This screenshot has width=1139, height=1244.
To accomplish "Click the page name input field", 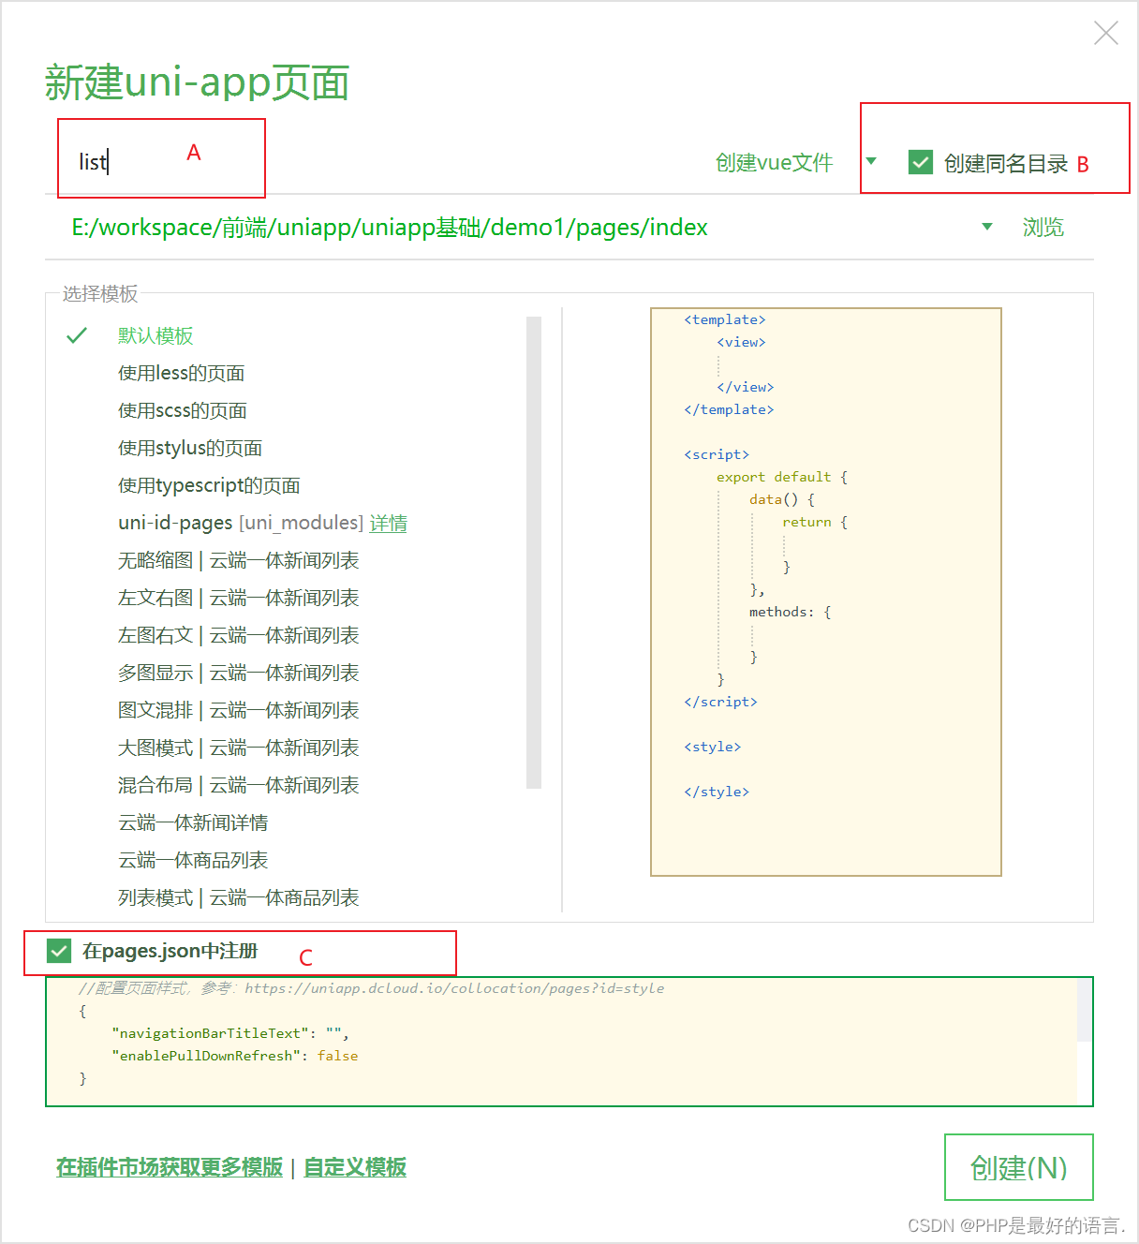I will click(x=161, y=159).
